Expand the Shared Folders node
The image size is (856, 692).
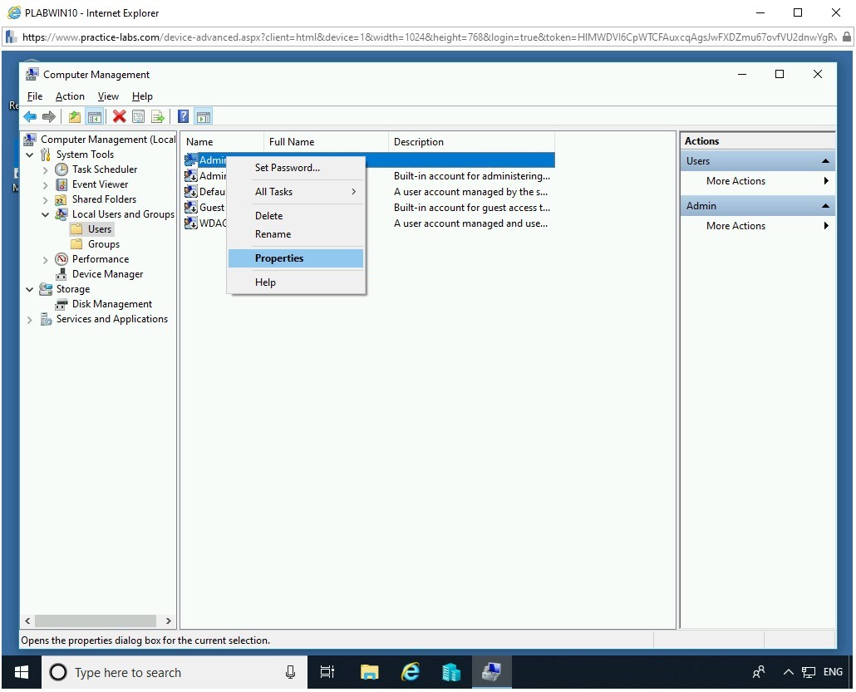coord(46,199)
